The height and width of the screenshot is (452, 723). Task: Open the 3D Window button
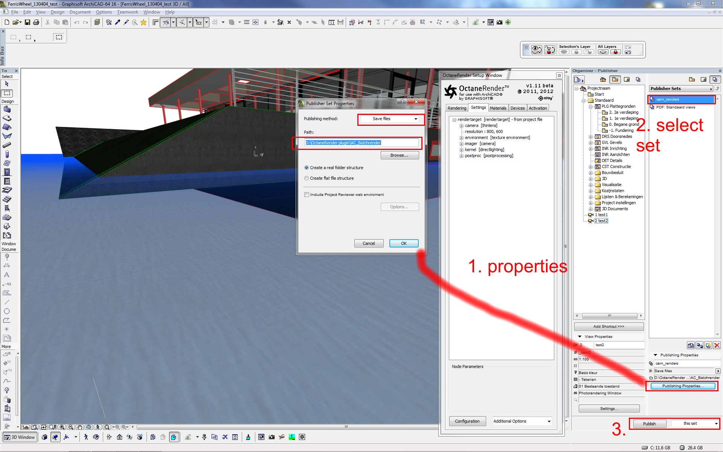point(20,437)
